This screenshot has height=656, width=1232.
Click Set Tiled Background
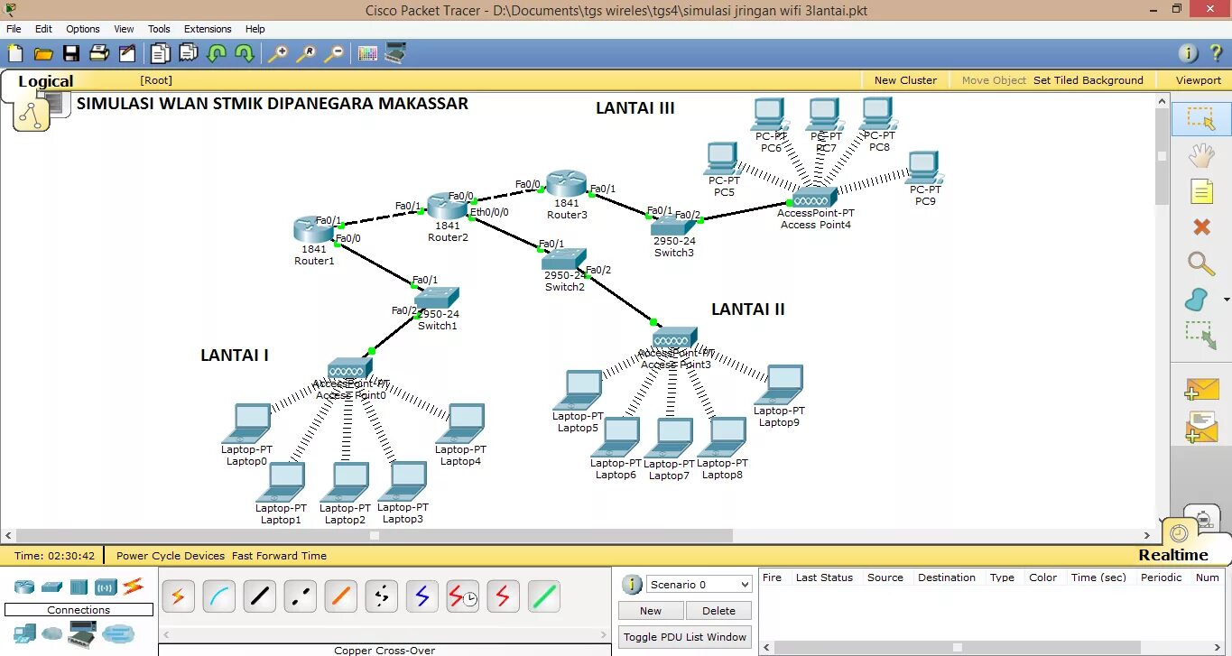[x=1088, y=80]
